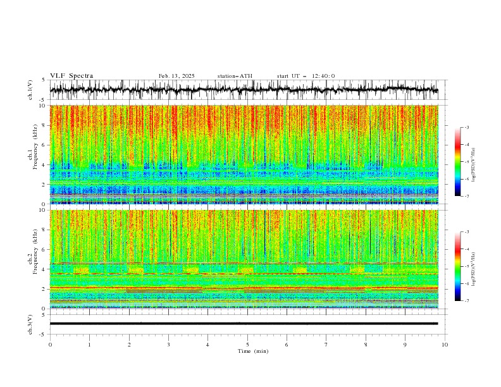Click the "ch.3(V)" waveform axis label

tap(30, 324)
